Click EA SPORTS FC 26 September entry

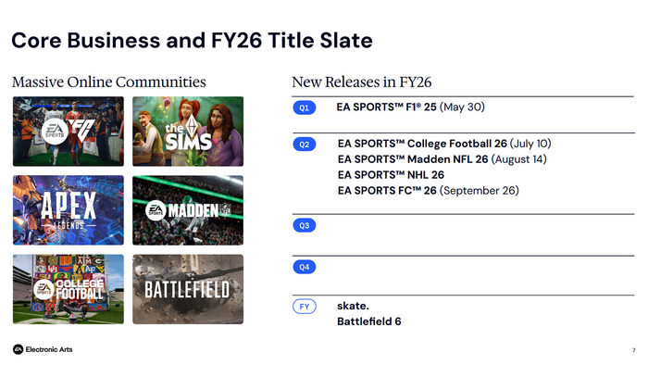pos(428,191)
